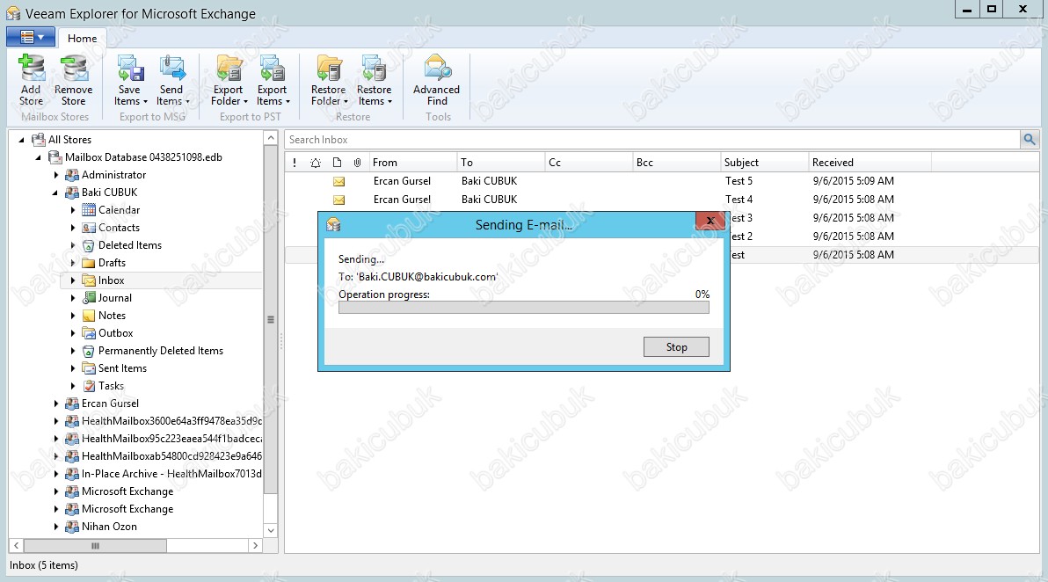Viewport: 1048px width, 582px height.
Task: Select the Tasks folder icon
Action: click(x=88, y=386)
